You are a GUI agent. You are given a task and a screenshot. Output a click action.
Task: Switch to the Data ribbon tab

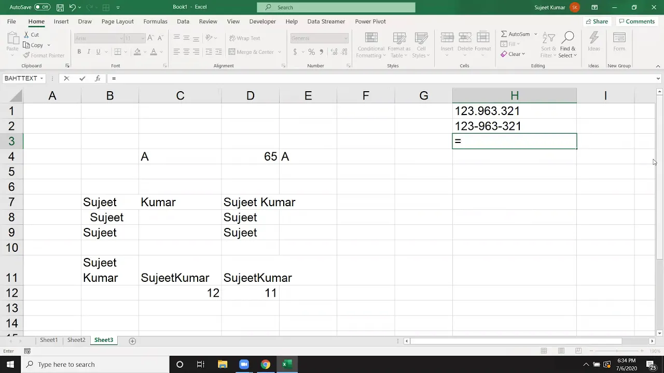[183, 21]
